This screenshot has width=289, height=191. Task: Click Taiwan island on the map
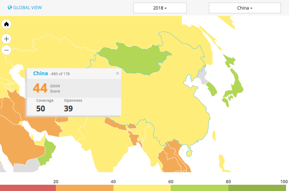tap(190, 152)
